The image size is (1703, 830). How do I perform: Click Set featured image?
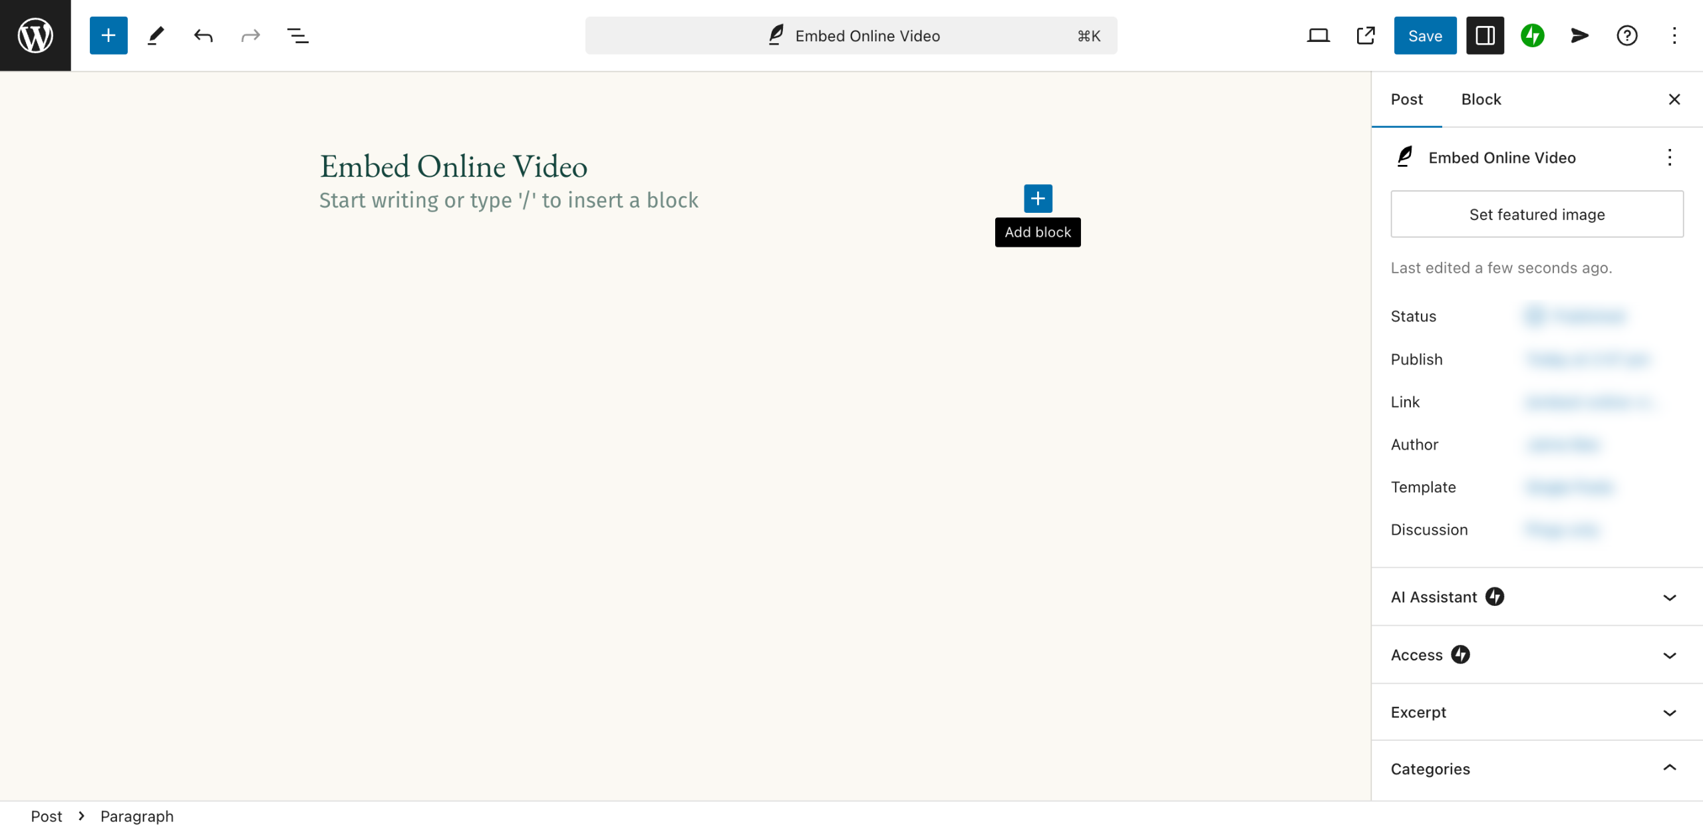click(1537, 214)
